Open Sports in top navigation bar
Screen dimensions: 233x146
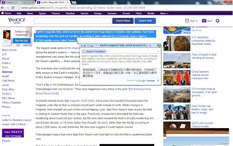pos(42,14)
